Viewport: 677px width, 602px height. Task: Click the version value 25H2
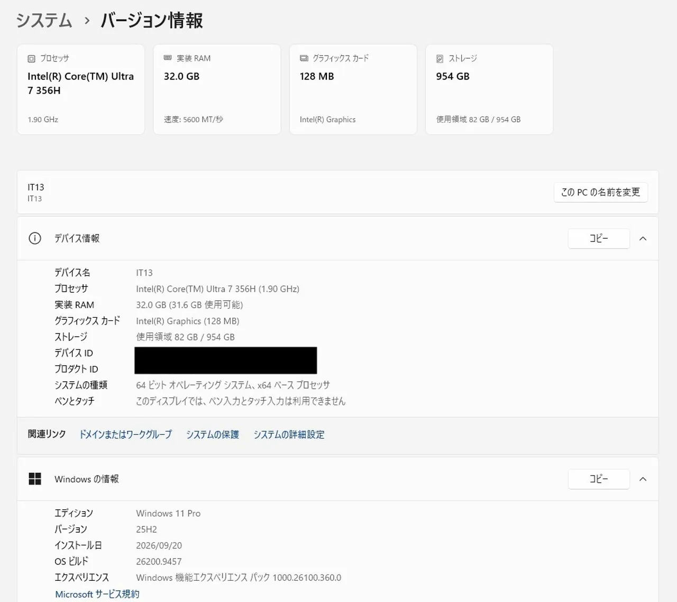147,529
